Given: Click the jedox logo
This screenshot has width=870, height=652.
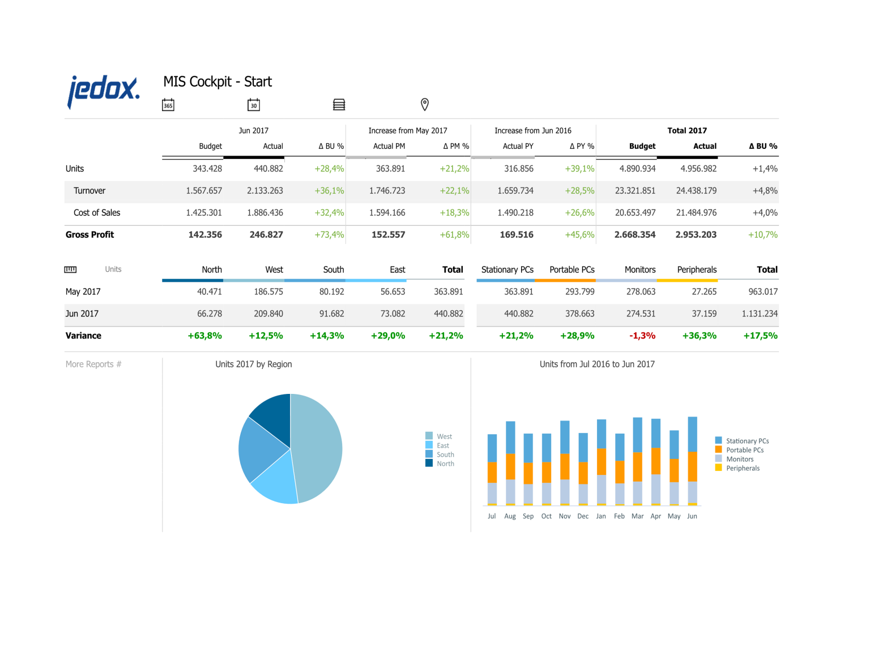Looking at the screenshot, I should coord(104,88).
